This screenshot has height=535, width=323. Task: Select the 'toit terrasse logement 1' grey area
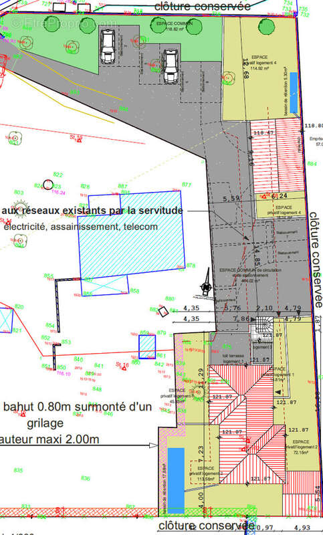click(x=230, y=348)
